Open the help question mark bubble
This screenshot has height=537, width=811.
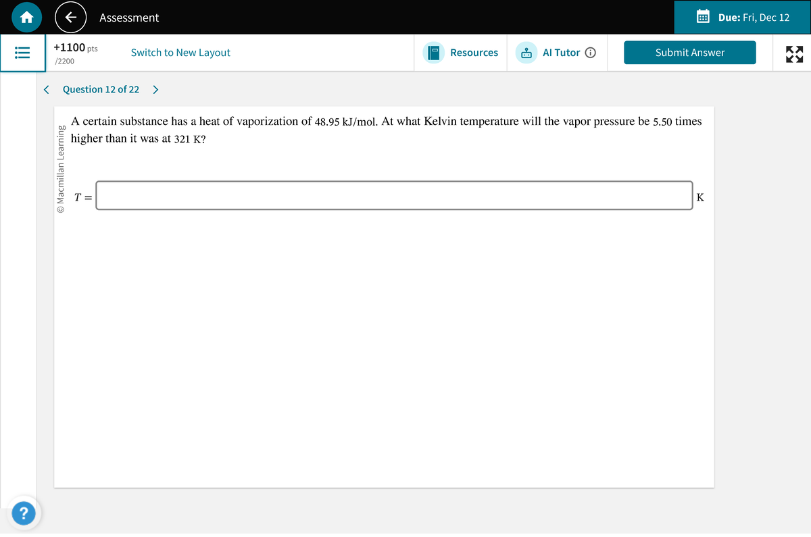(24, 513)
